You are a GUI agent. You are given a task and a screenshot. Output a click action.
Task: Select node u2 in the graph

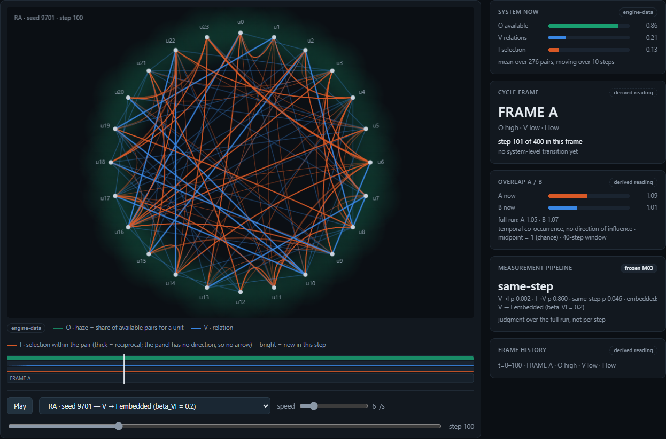tap(305, 50)
